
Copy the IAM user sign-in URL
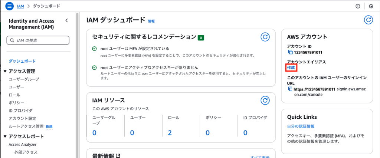coord(290,89)
